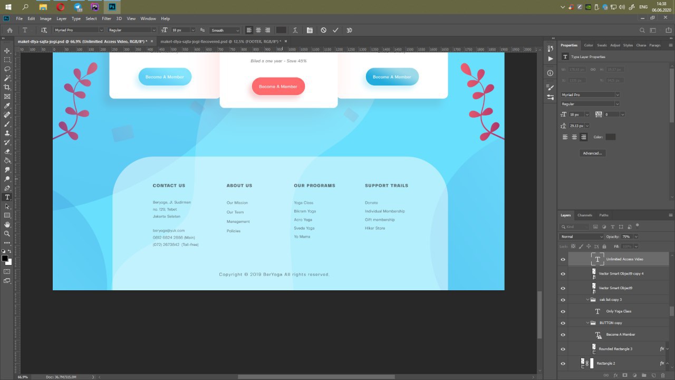Select the Move tool

click(x=7, y=51)
